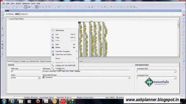Click the colorful four-square taskbar icon

[x=71, y=101]
